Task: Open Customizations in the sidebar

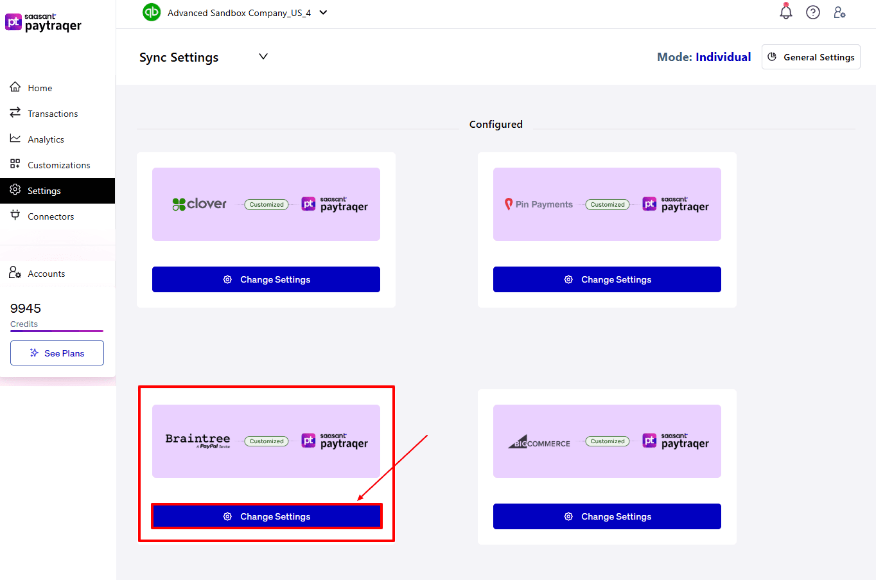Action: click(58, 165)
